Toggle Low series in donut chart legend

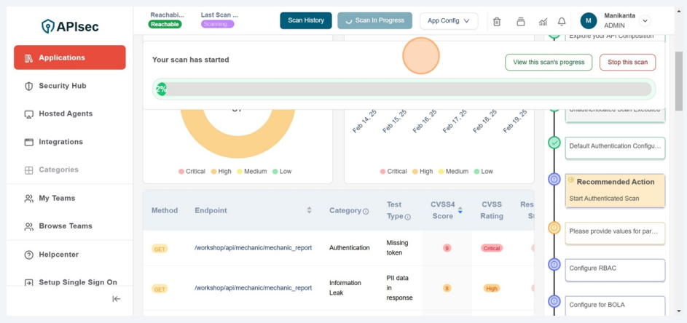click(281, 172)
